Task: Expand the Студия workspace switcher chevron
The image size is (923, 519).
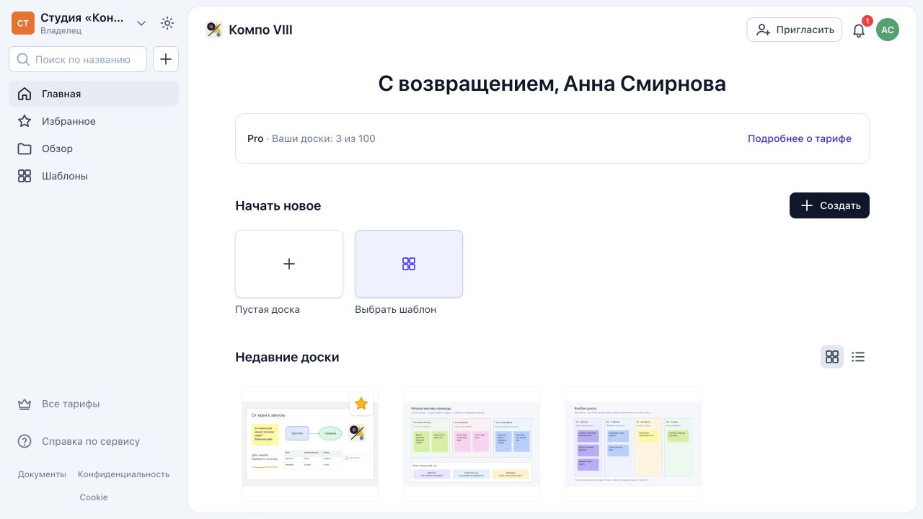Action: (141, 23)
